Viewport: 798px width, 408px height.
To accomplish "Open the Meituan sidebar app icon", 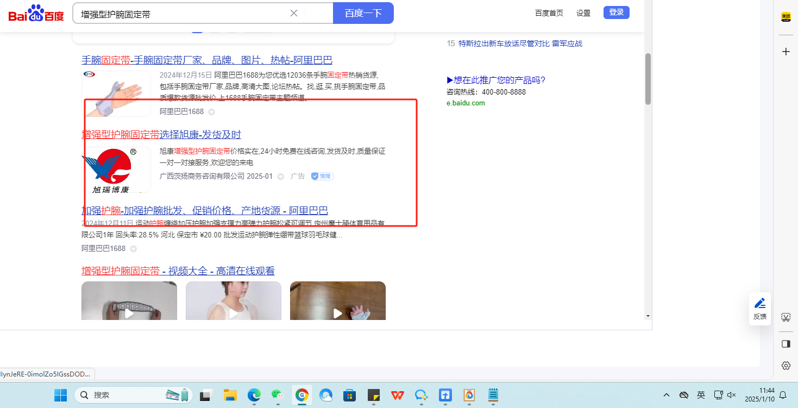I will (x=786, y=17).
